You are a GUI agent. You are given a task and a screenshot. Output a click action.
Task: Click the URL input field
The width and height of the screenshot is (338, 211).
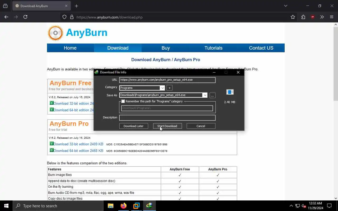coord(167,80)
